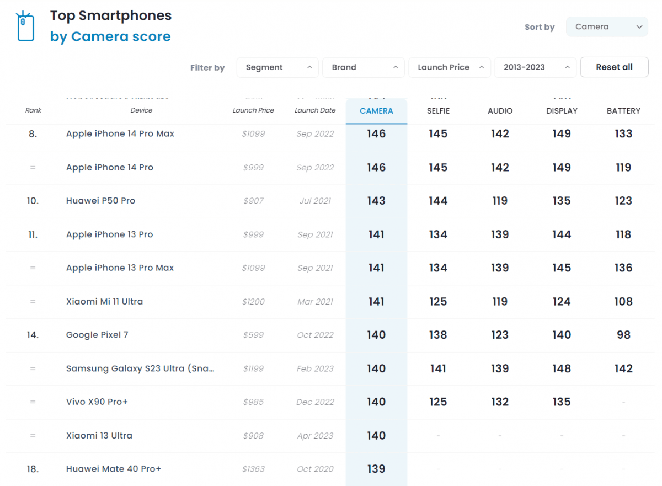
Task: Click the smartphone camera logo icon
Action: pos(25,26)
